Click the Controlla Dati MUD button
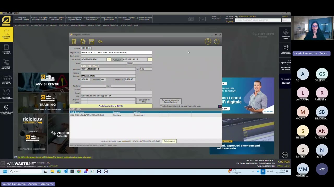This screenshot has width=334, height=187. point(144,101)
